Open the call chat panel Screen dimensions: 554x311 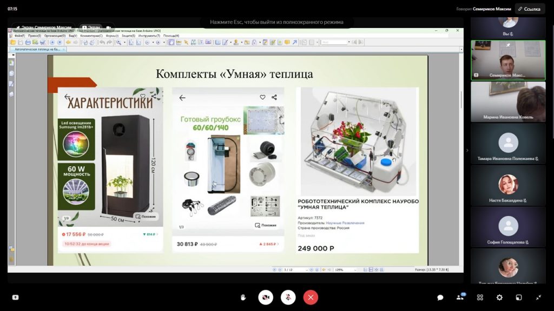coord(440,298)
